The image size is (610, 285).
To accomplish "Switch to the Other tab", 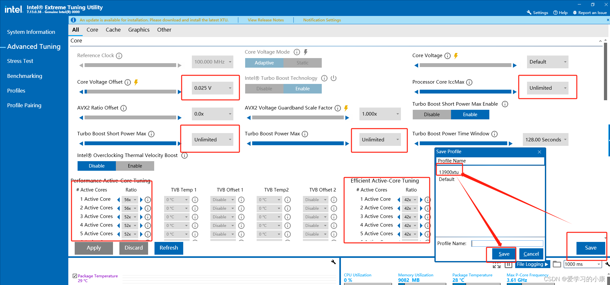I will (x=164, y=30).
